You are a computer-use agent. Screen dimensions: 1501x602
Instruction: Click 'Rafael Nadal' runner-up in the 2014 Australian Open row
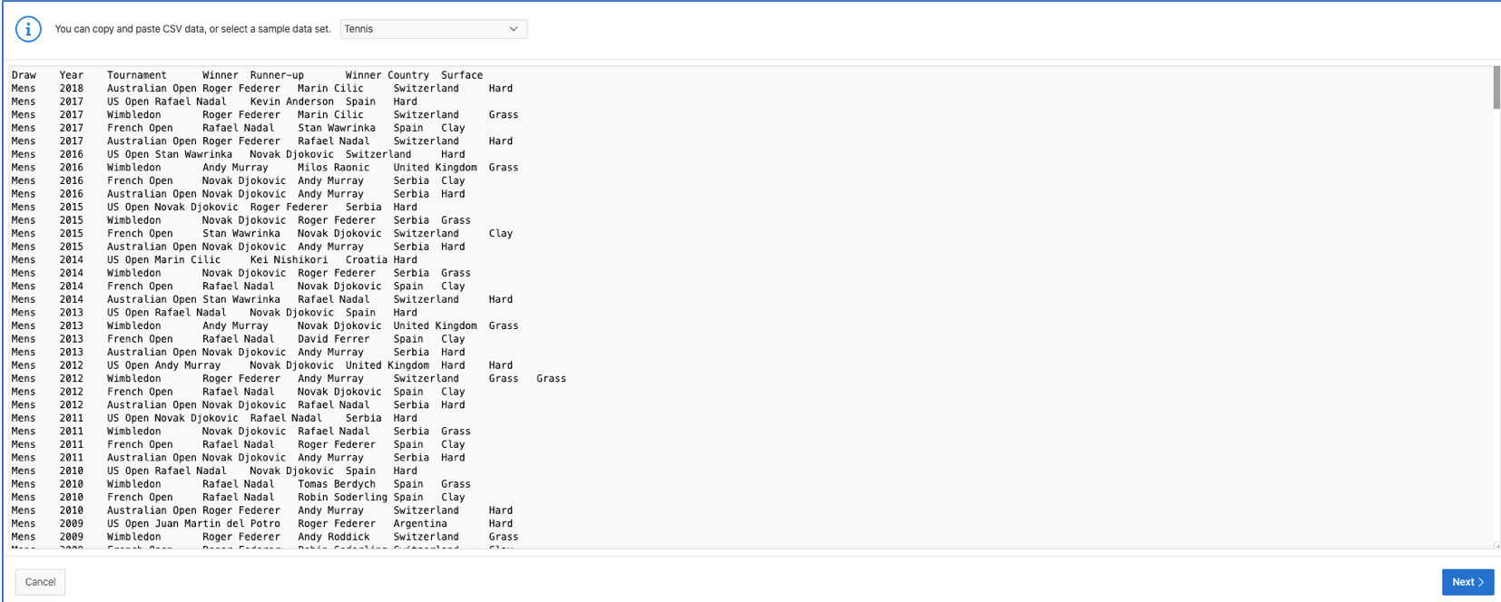click(x=334, y=299)
